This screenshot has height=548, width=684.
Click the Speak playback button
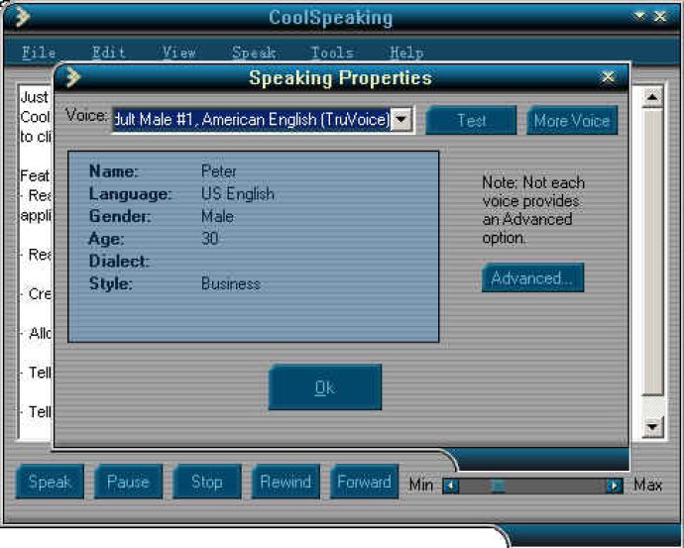click(x=50, y=482)
